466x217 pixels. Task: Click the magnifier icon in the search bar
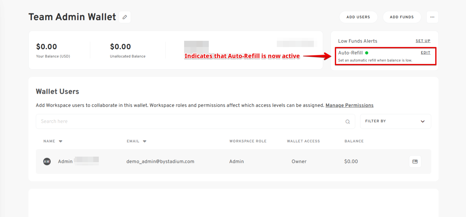click(x=347, y=122)
